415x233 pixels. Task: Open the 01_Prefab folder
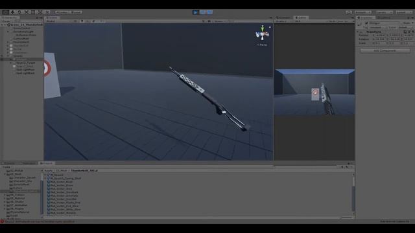16,171
